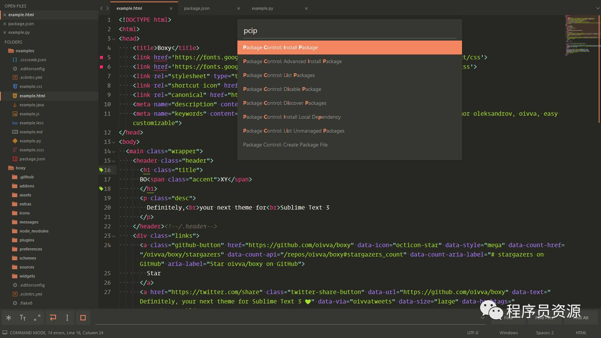Image resolution: width=601 pixels, height=338 pixels.
Task: Choose Package Control: Disable Package
Action: pyautogui.click(x=349, y=89)
